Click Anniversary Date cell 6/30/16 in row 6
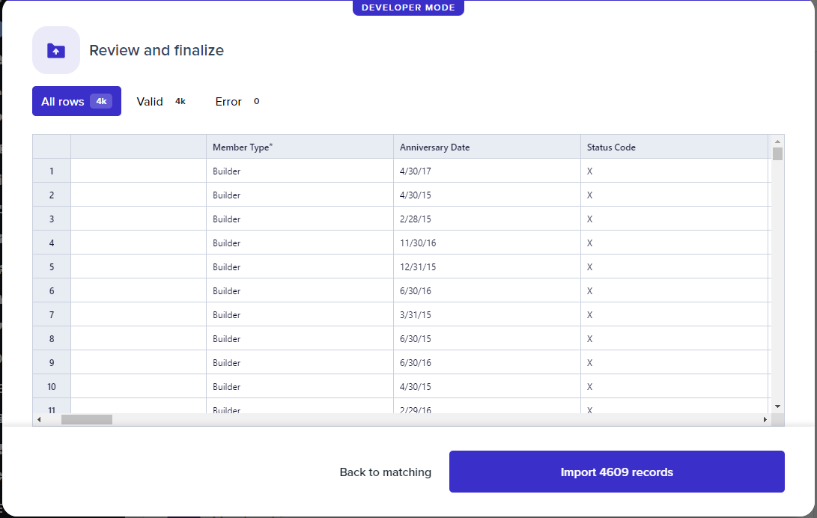 click(x=488, y=290)
